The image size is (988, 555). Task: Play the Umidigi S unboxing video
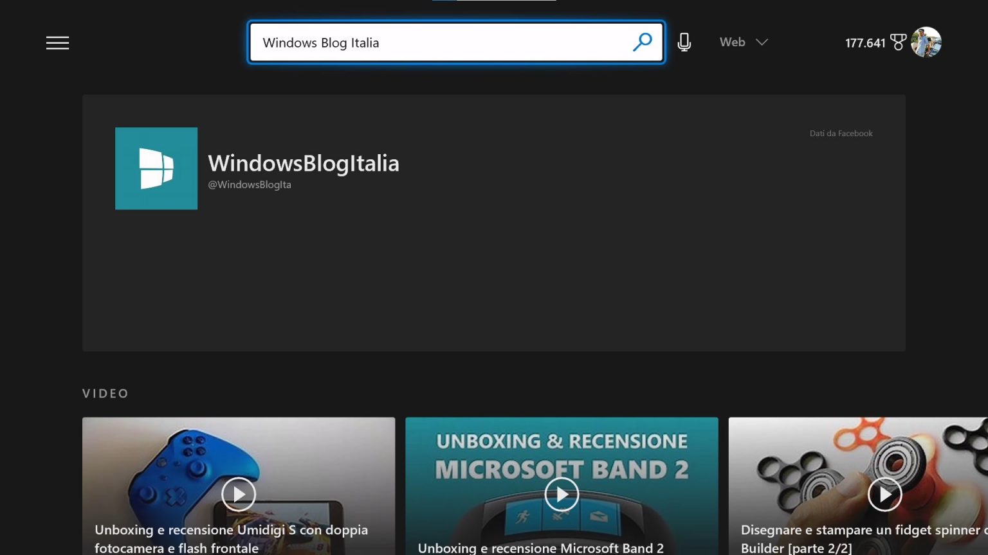coord(239,494)
